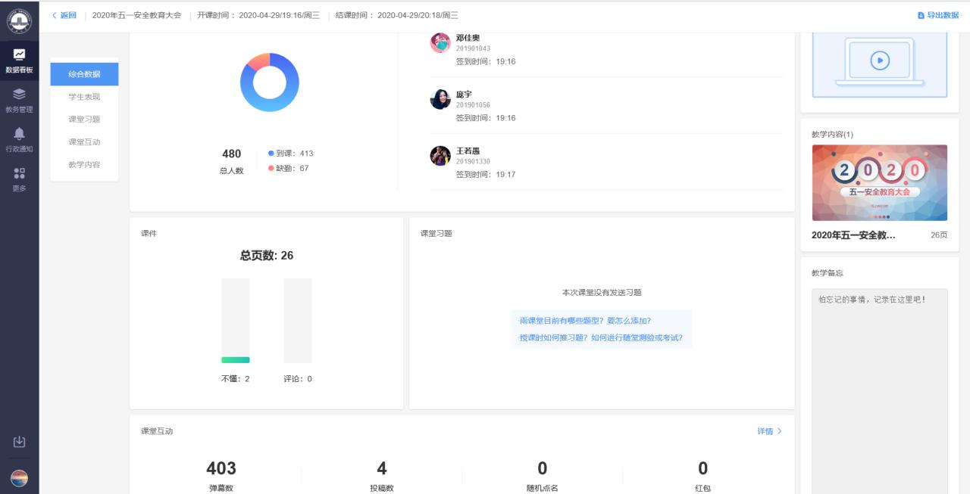Select the highlighted 综合数据 tab

83,73
